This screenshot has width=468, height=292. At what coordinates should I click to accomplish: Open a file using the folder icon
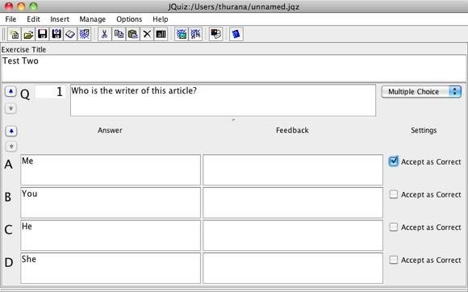pyautogui.click(x=28, y=35)
